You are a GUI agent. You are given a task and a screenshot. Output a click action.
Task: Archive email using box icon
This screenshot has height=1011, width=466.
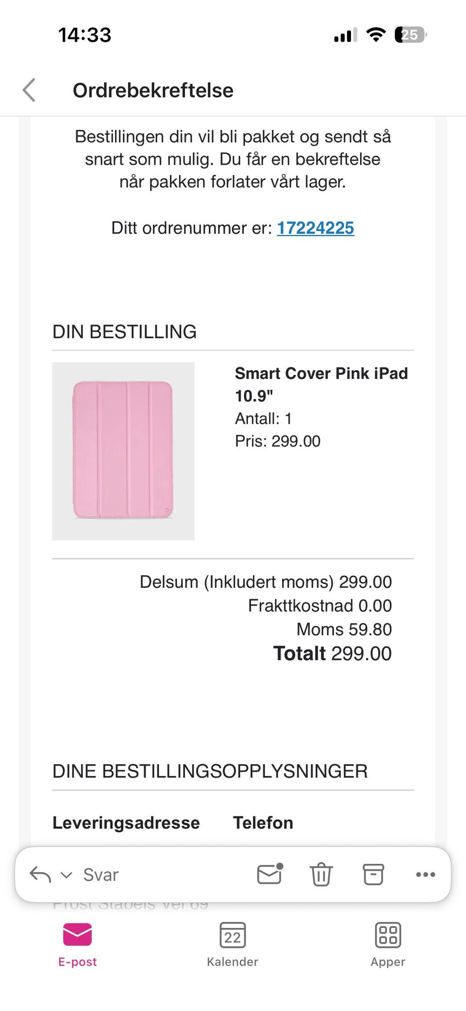coord(373,874)
